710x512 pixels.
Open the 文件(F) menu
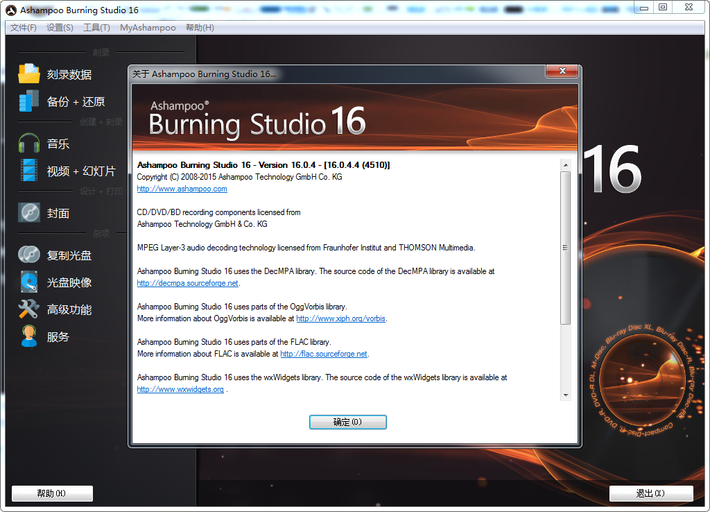(x=23, y=28)
